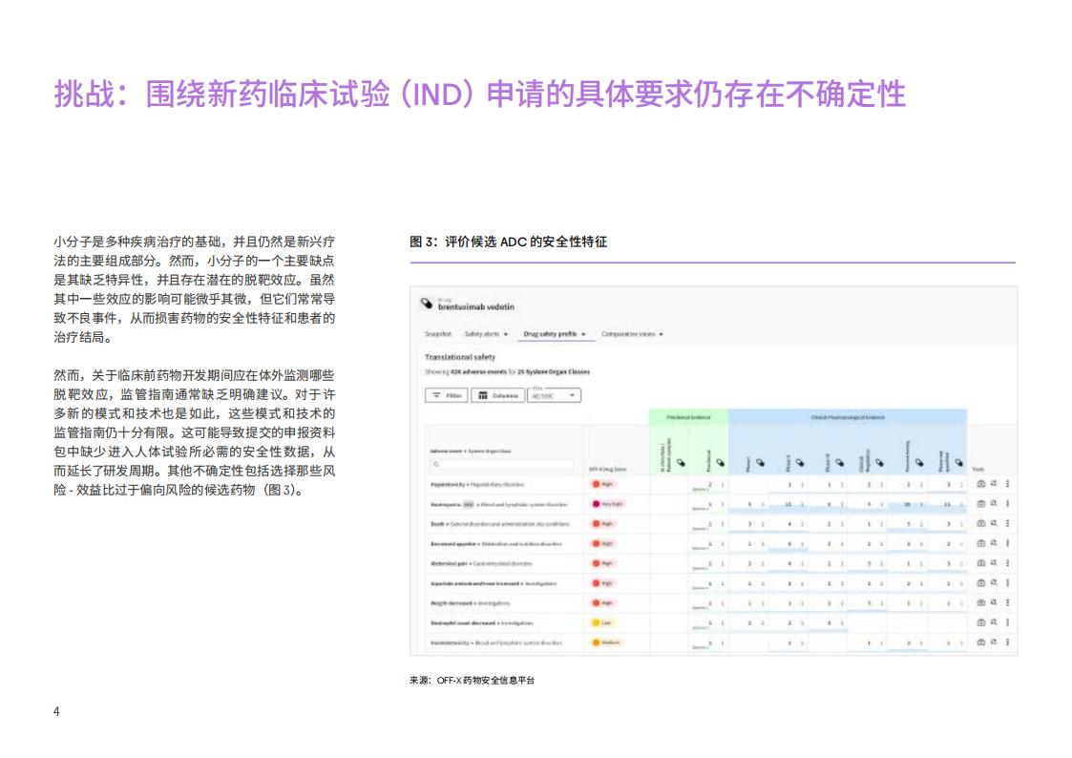The image size is (1072, 758).
Task: Expand the Comparative views menu
Action: 632,334
